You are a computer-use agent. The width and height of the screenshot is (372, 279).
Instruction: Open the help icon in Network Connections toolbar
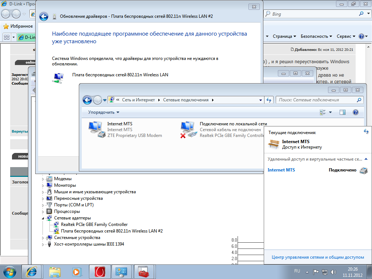[356, 112]
